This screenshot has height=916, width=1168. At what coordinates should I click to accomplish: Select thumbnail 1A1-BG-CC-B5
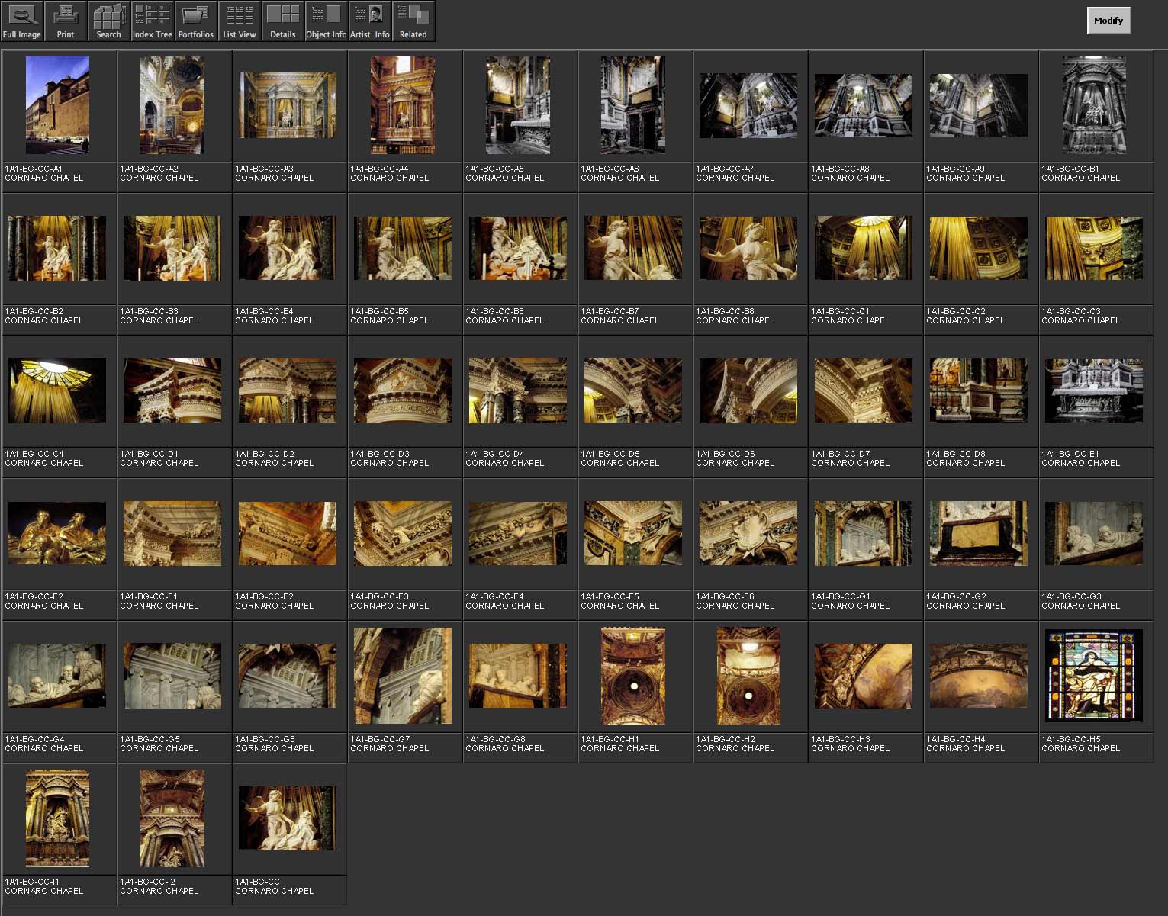click(x=403, y=248)
